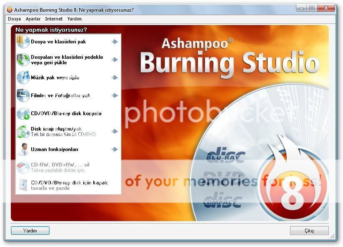
Task: Click the Yardım button at bottom left
Action: pyautogui.click(x=30, y=231)
